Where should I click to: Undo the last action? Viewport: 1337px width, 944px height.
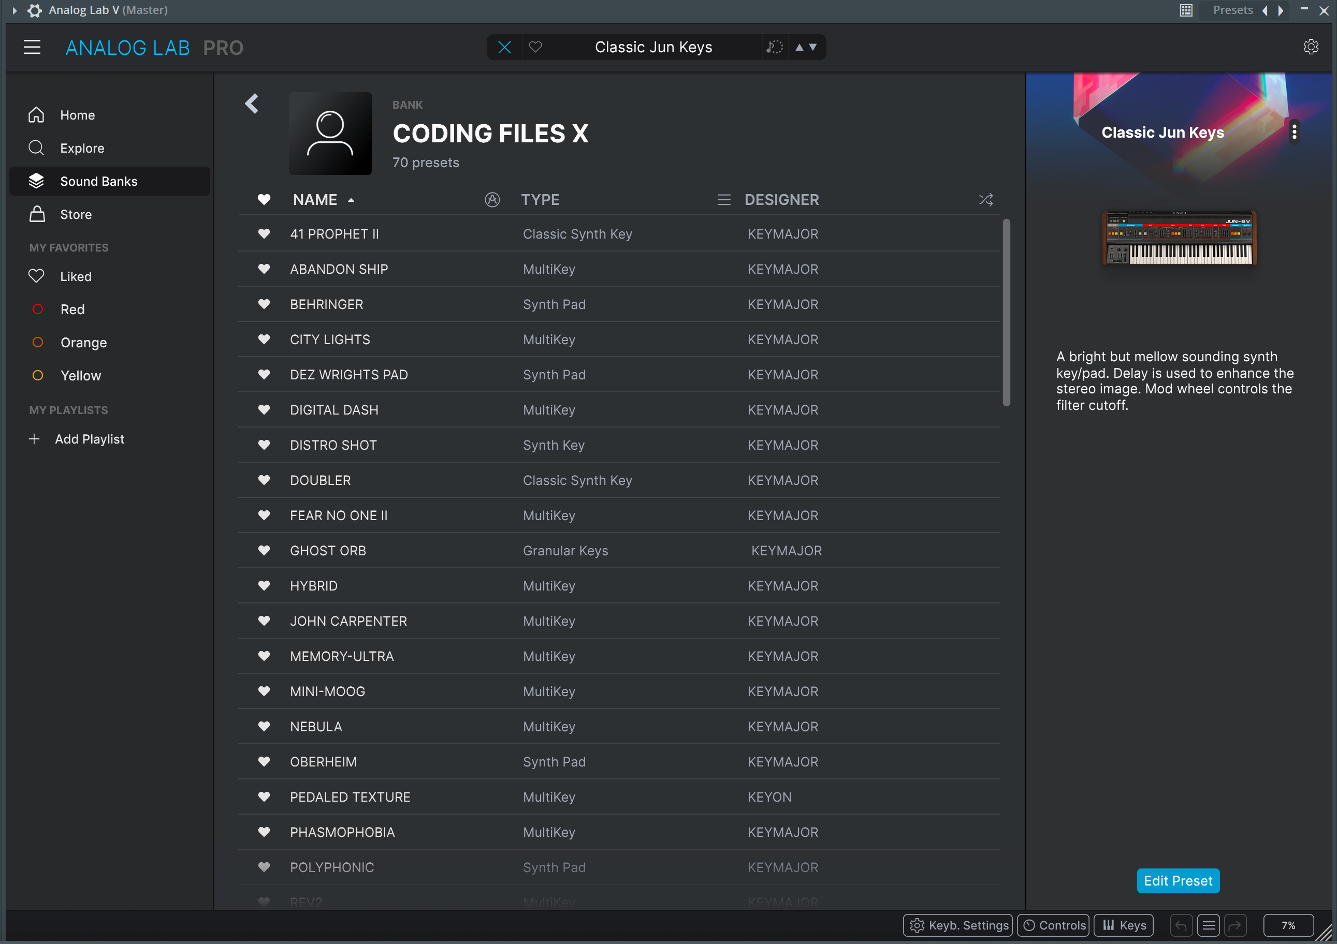(x=1181, y=925)
